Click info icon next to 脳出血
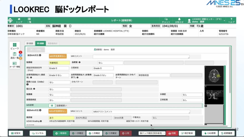 pyautogui.click(x=34, y=89)
